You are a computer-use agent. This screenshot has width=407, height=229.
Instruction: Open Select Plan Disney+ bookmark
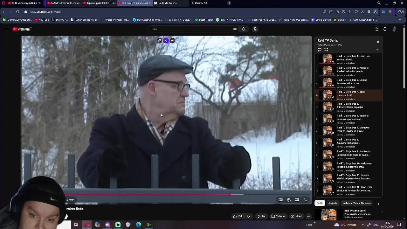[178, 20]
